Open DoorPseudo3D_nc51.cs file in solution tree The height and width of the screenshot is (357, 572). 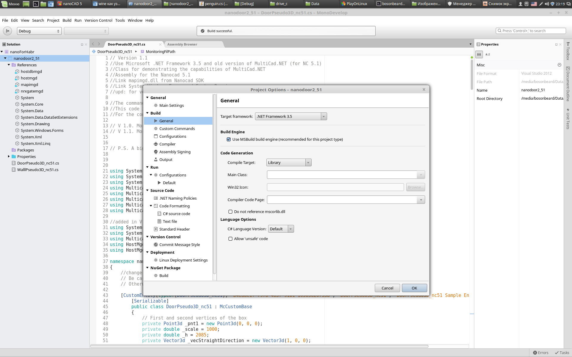click(38, 163)
